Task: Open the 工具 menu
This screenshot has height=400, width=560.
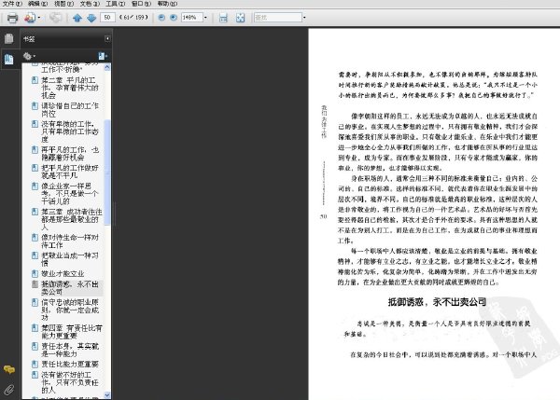Action: 116,4
